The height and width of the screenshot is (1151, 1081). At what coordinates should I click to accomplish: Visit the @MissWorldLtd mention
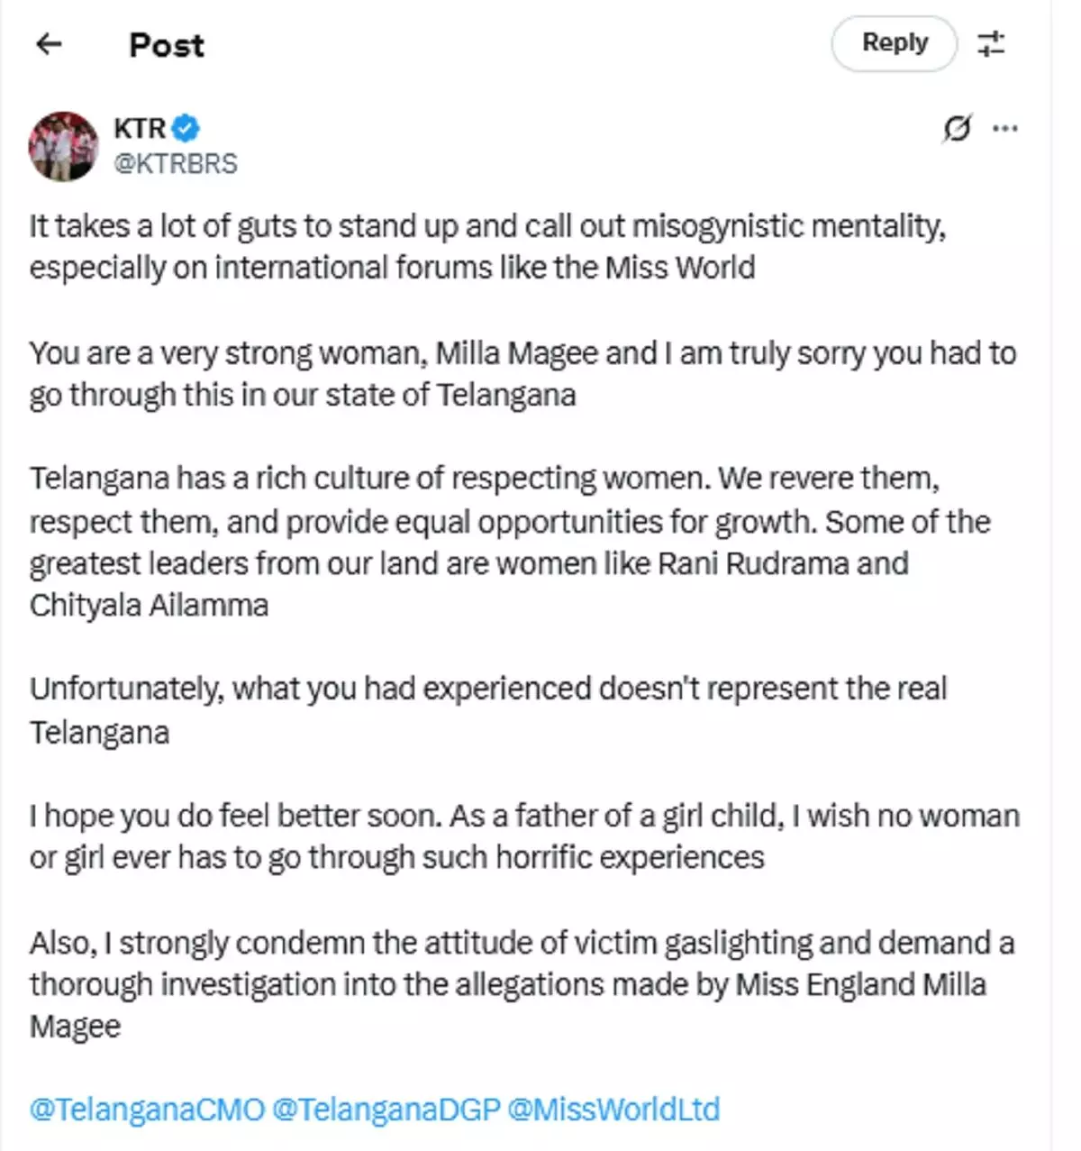[x=613, y=1109]
